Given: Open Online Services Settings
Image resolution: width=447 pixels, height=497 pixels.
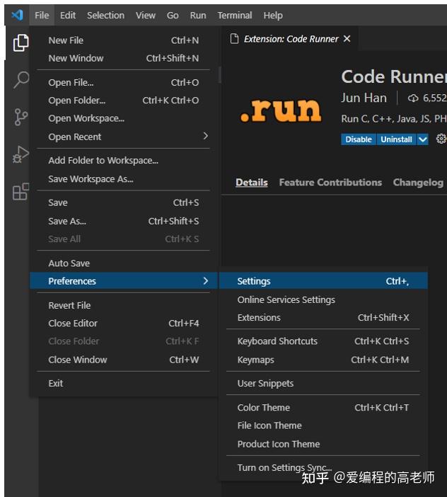Looking at the screenshot, I should pos(323,299).
